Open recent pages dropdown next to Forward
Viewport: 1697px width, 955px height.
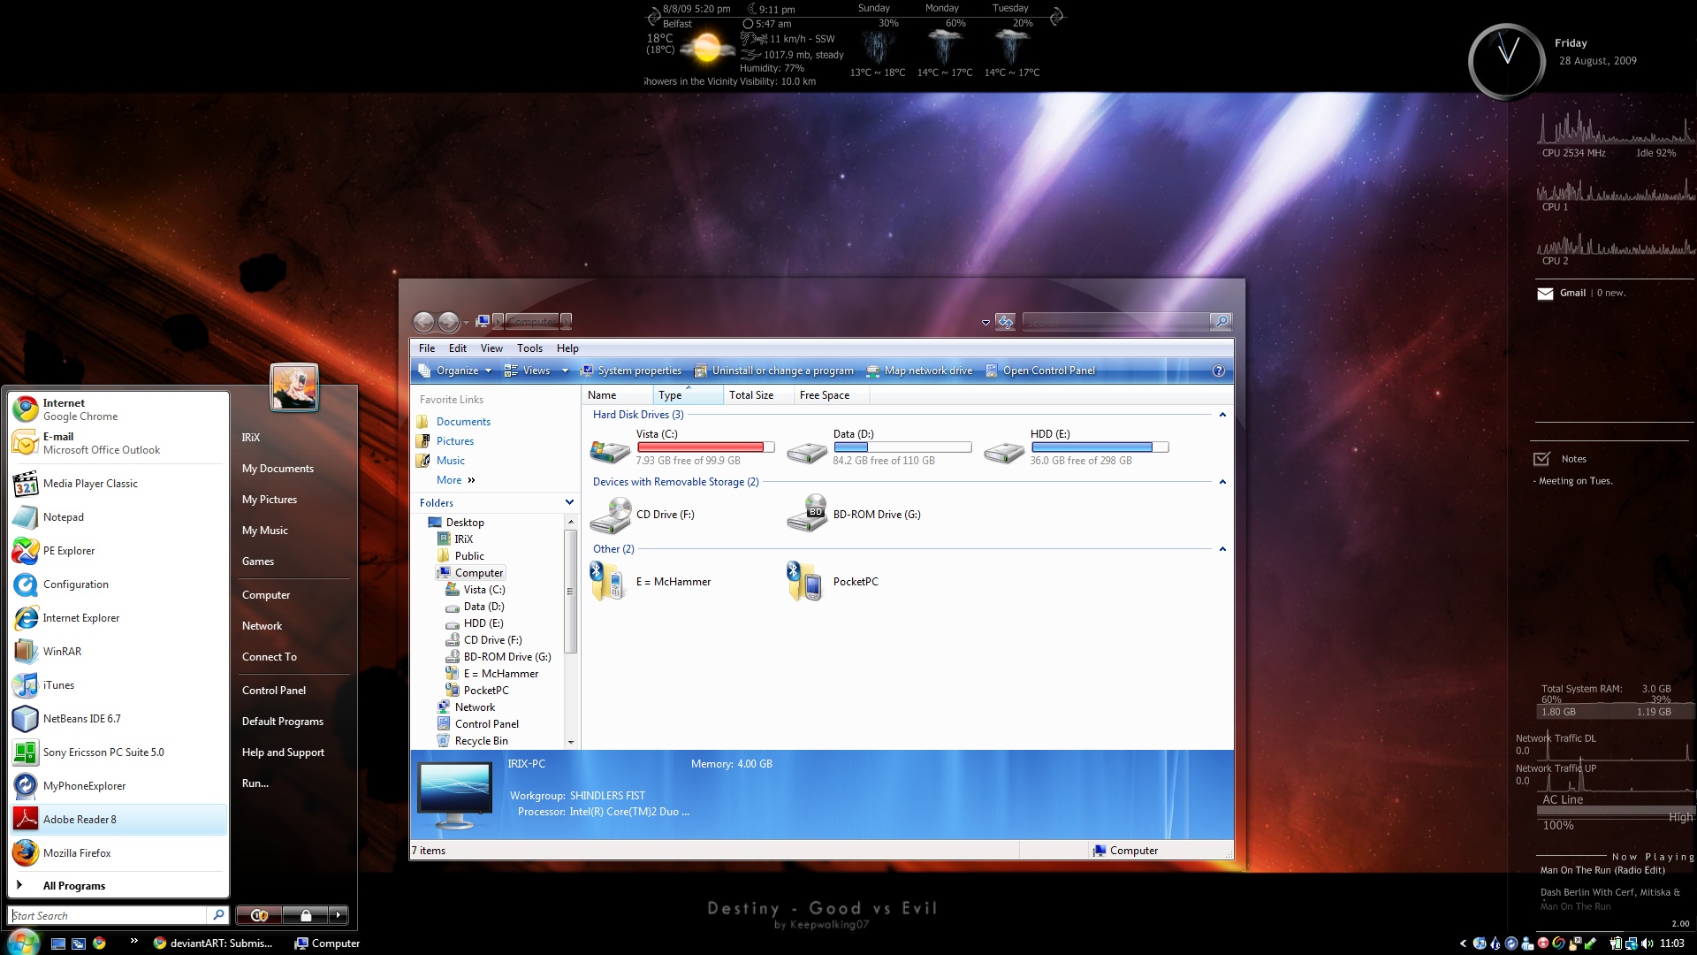coord(466,323)
